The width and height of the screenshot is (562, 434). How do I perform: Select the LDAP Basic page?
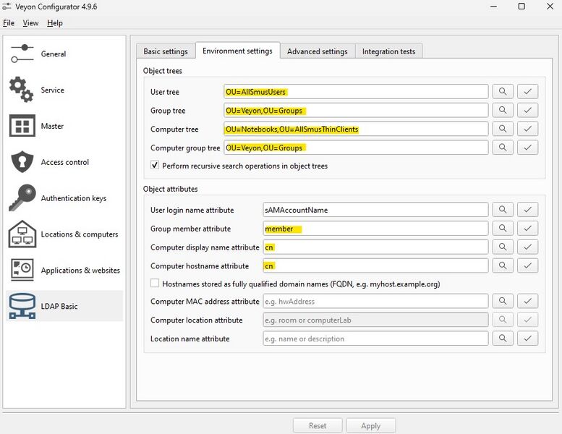coord(64,306)
